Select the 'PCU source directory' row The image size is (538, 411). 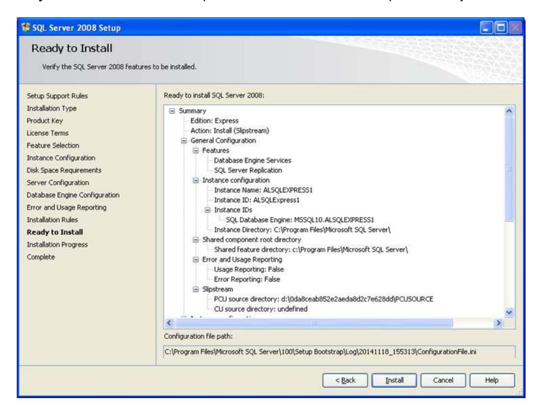324,299
